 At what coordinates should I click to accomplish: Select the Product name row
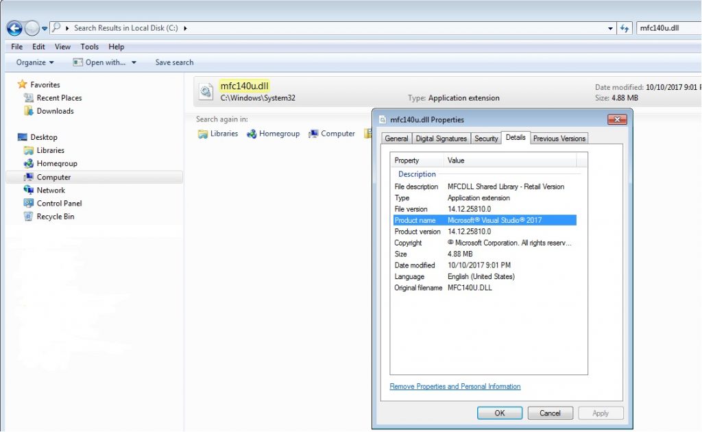pos(485,220)
